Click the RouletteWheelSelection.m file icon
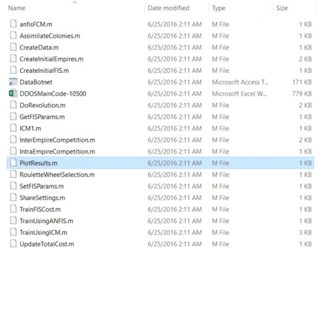 point(13,174)
